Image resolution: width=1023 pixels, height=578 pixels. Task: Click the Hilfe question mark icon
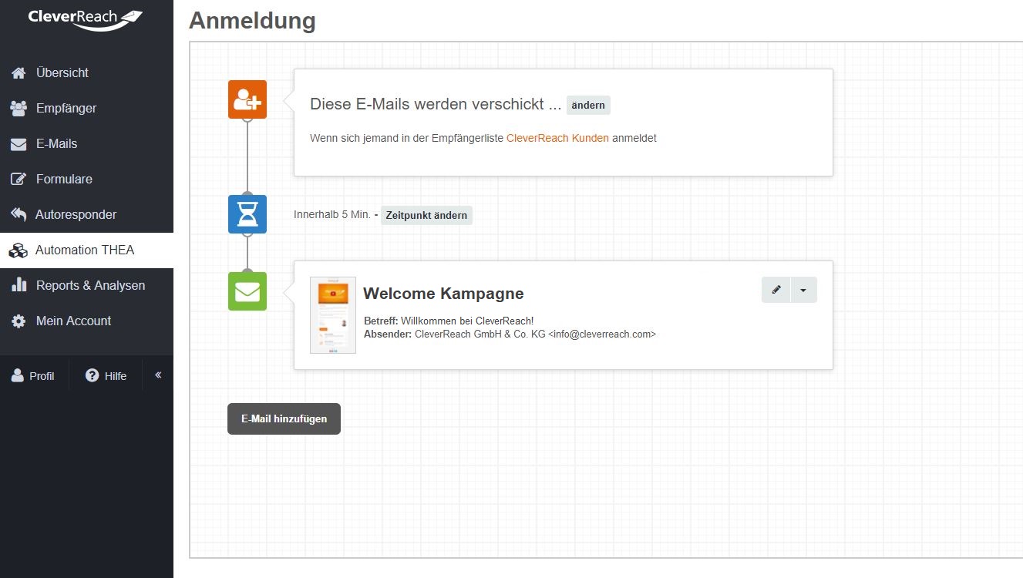93,375
